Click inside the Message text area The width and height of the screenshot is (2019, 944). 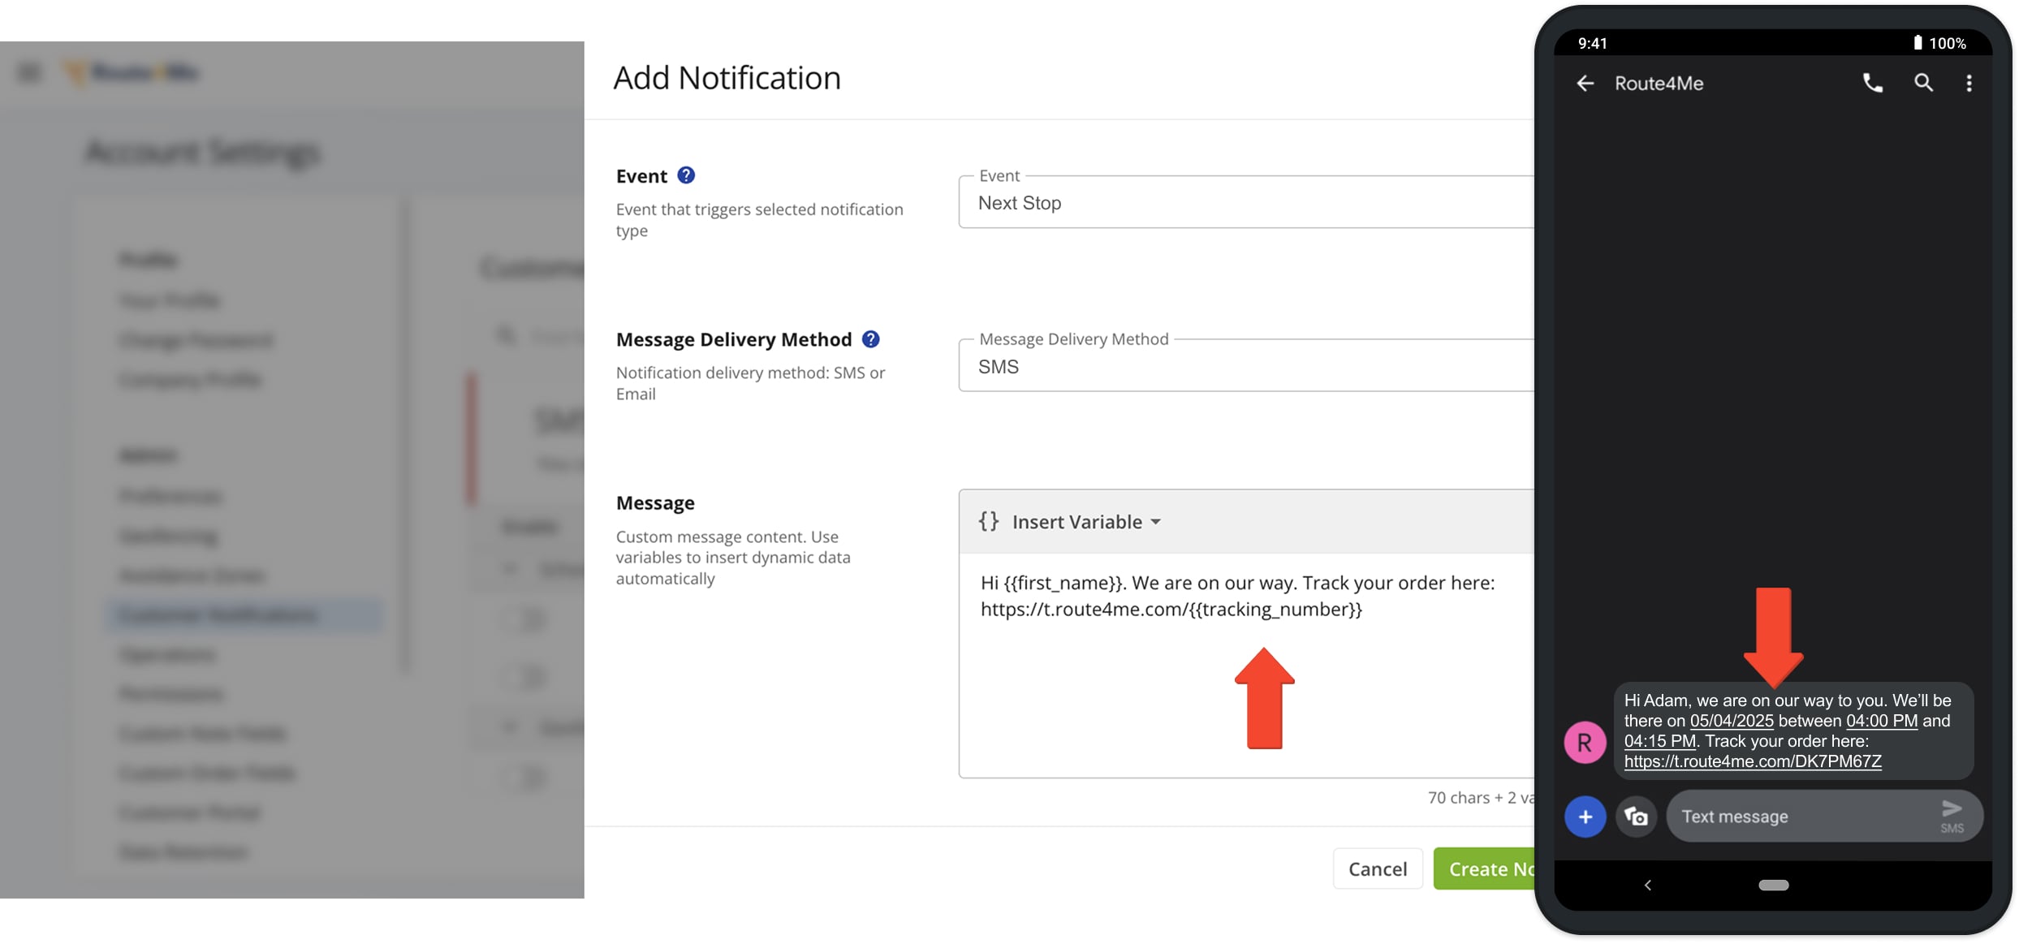pos(1246,666)
